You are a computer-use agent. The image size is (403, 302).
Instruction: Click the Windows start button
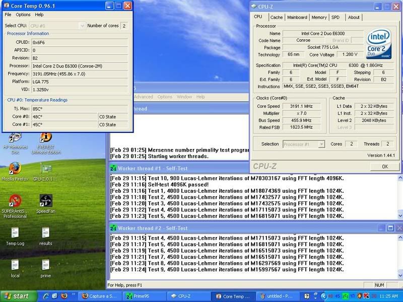point(19,296)
